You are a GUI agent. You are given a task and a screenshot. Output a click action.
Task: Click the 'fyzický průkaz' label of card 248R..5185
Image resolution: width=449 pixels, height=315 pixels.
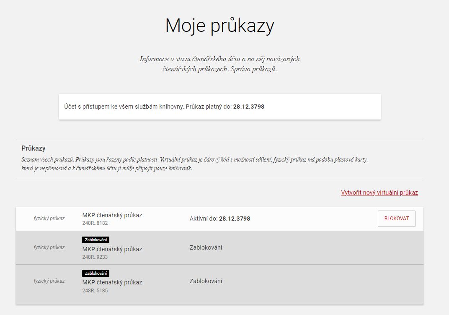[49, 281]
